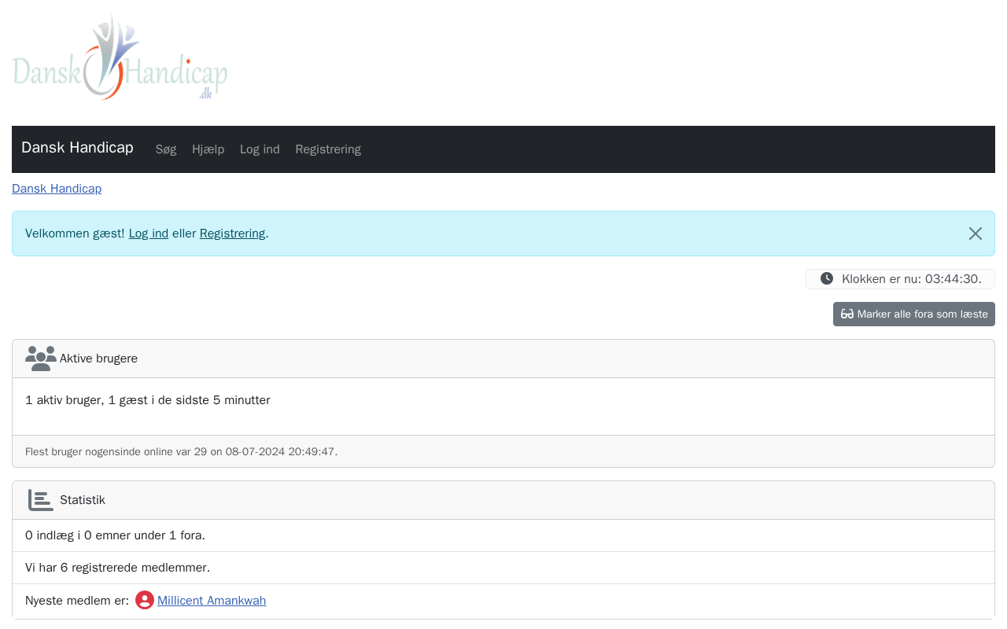Select Registrering in navigation bar
The height and width of the screenshot is (629, 1007).
point(328,149)
